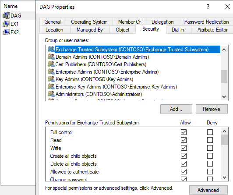Toggle Deny for Delete all child objects

(210, 163)
